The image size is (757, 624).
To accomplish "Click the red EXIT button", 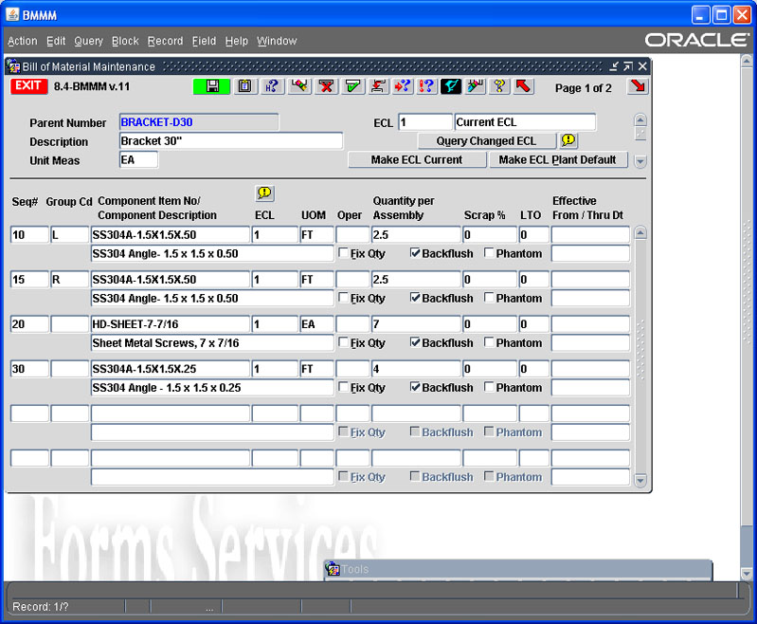I will click(28, 86).
